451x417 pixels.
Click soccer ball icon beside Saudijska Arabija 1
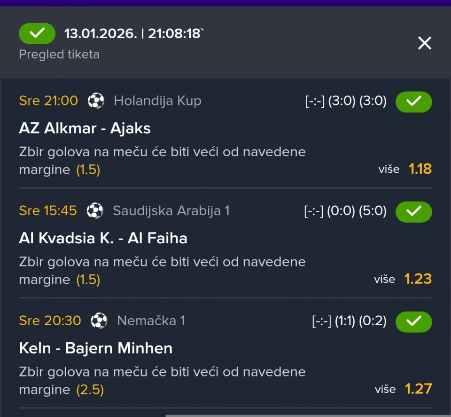tap(95, 210)
